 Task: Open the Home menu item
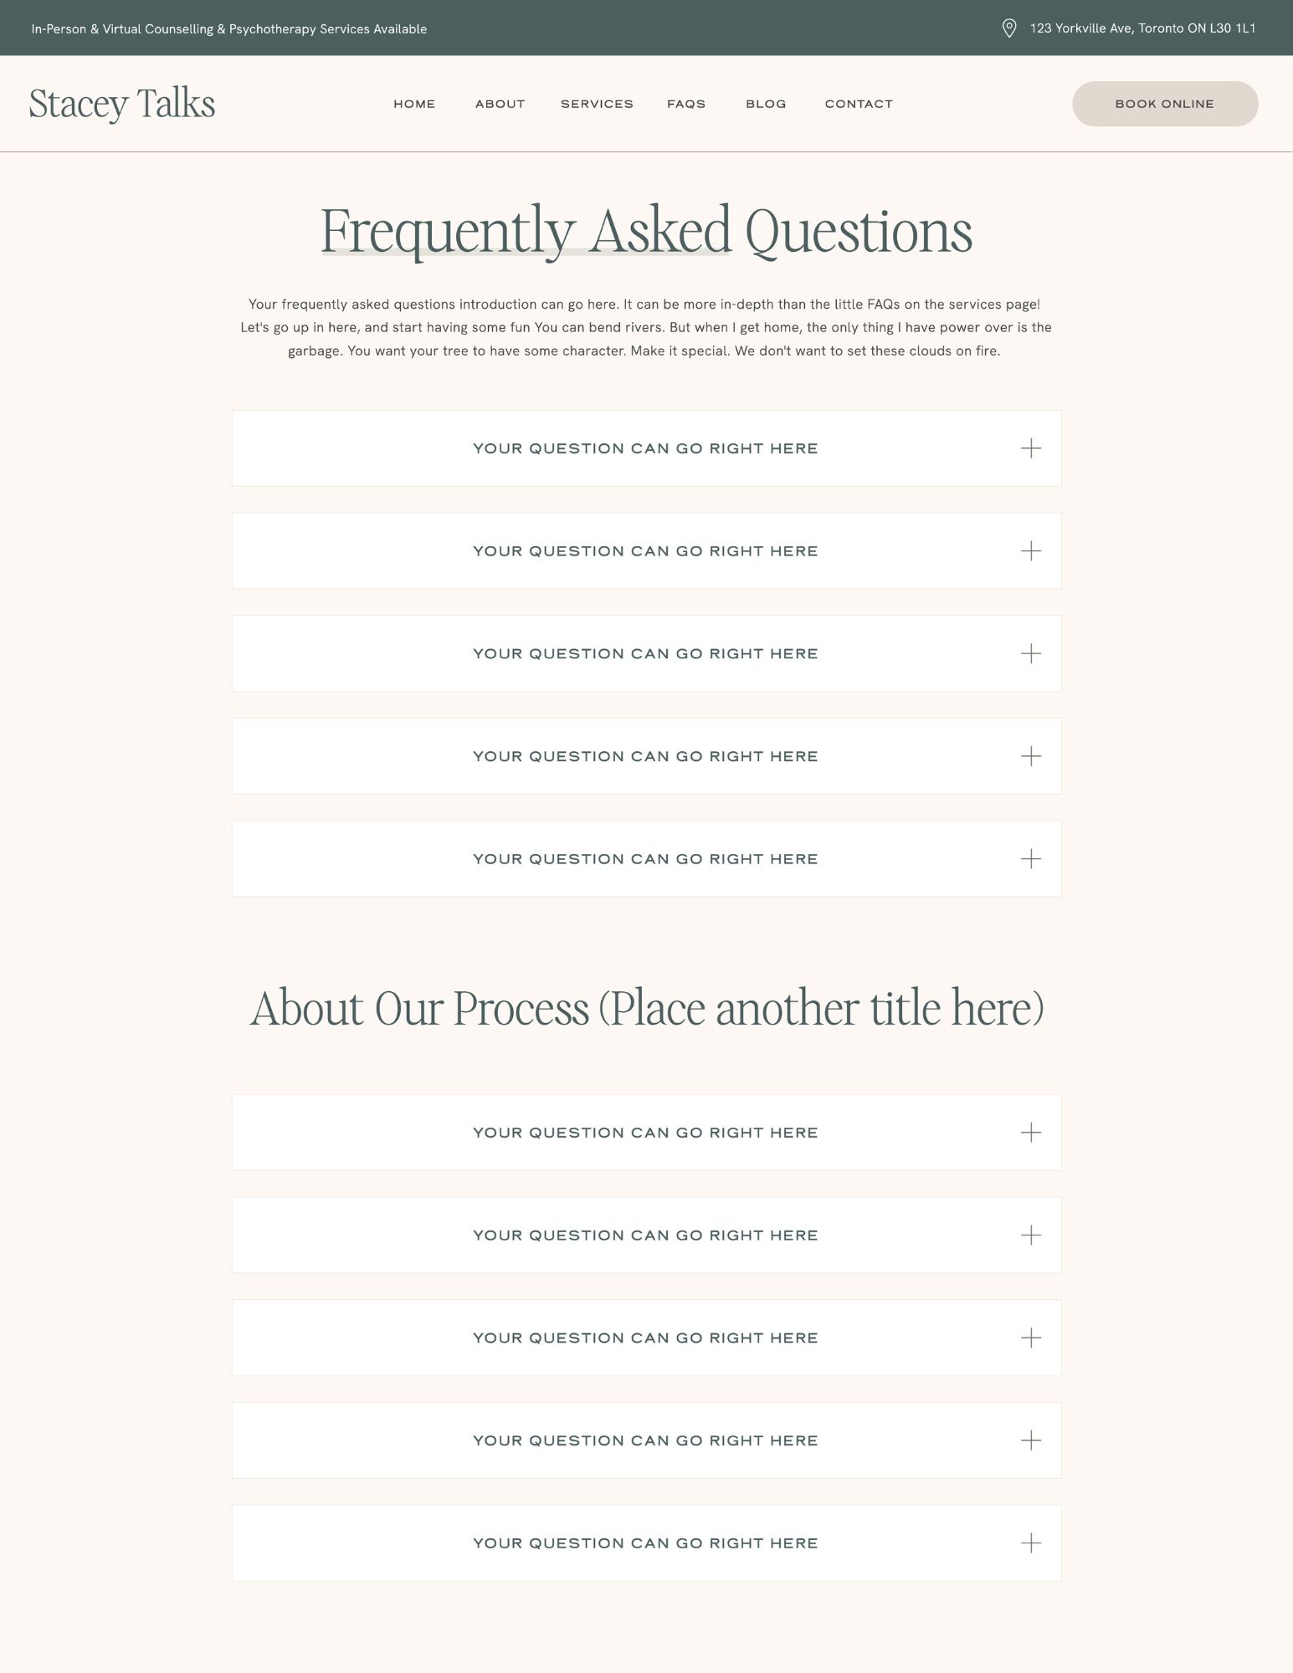(x=414, y=104)
